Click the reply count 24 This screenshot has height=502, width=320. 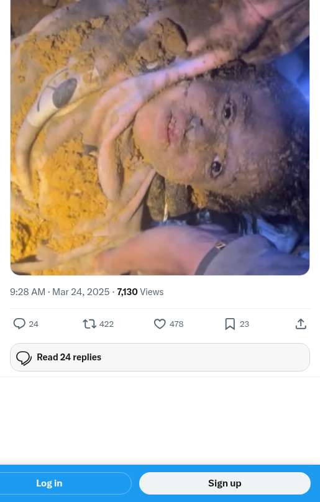[x=34, y=324]
